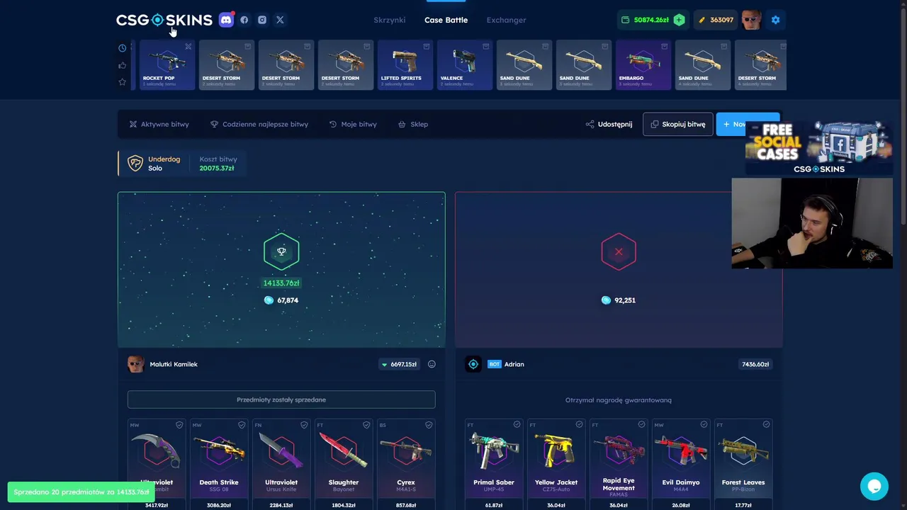
Task: Toggle the check mark on the Primal Saber card
Action: (x=517, y=424)
